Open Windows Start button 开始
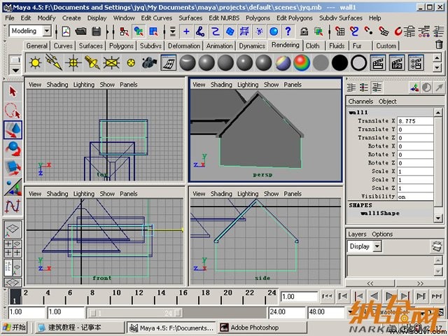 (x=14, y=328)
